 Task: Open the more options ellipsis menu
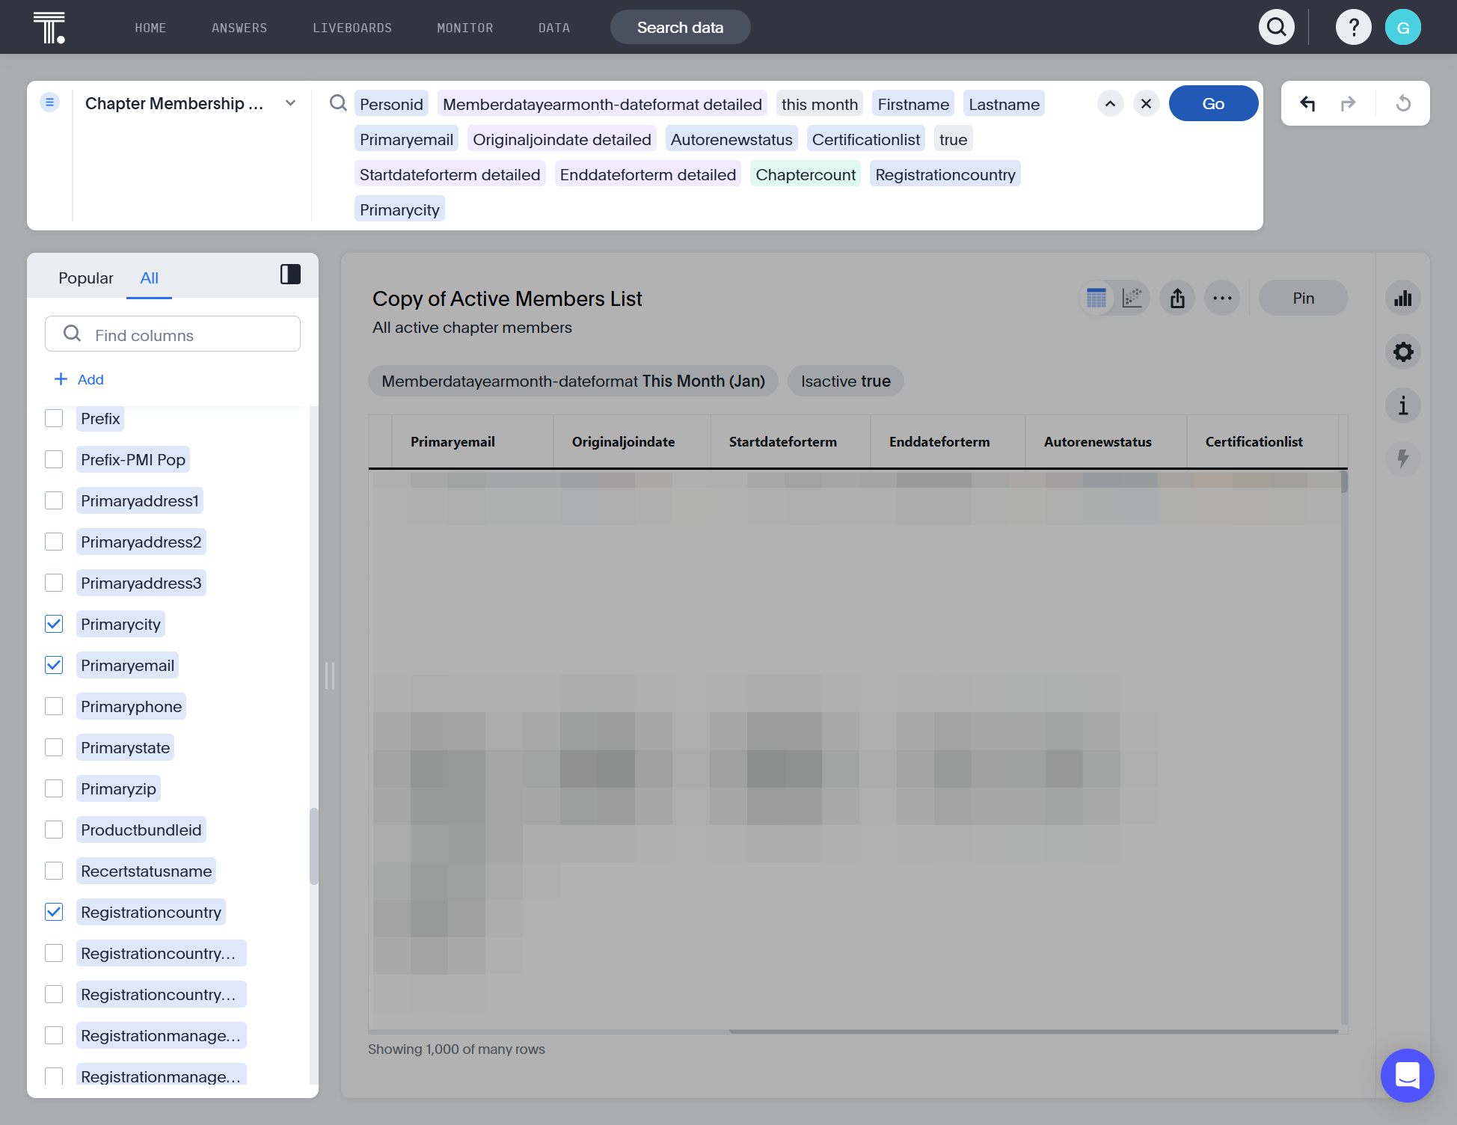click(x=1222, y=298)
